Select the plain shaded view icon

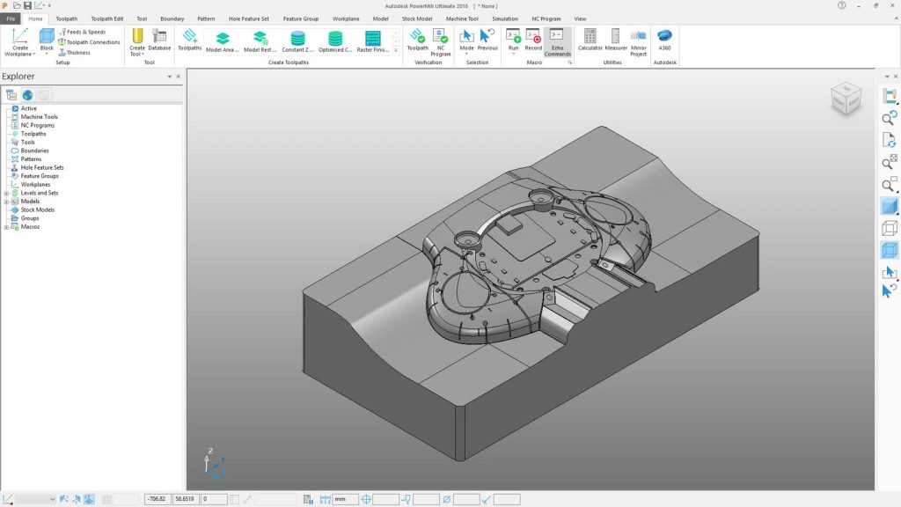[890, 206]
